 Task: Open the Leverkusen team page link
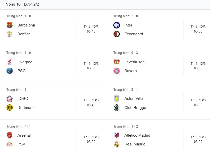pyautogui.click(x=134, y=62)
